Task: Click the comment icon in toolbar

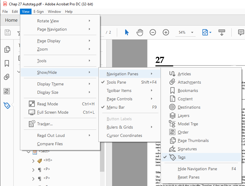Action: (241, 32)
